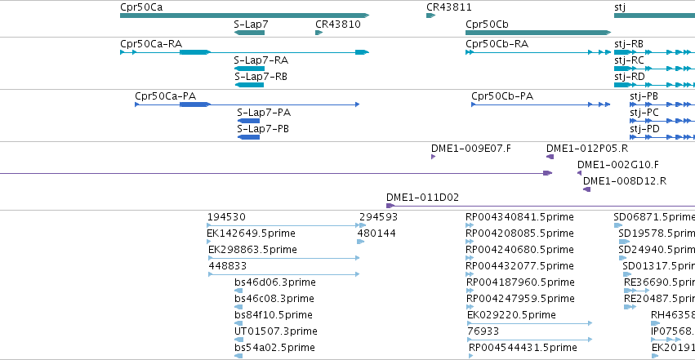
Task: Click the S-Lap7 gene feature
Action: point(249,33)
